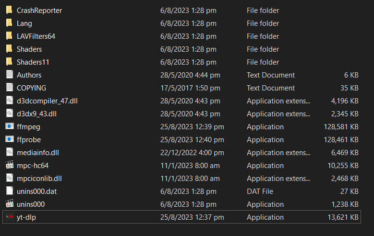Click the 10,255 KB size of mpc-hc64

click(343, 166)
